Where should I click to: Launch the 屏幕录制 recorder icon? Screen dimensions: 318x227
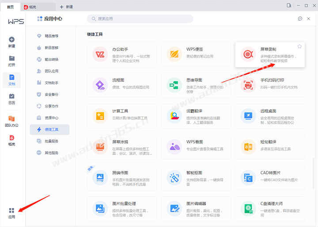(248, 54)
